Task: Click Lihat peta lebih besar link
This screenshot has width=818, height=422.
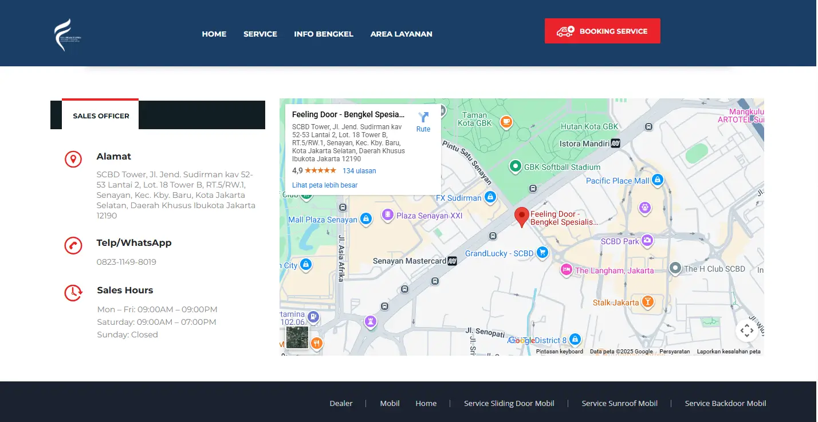Action: pos(325,185)
